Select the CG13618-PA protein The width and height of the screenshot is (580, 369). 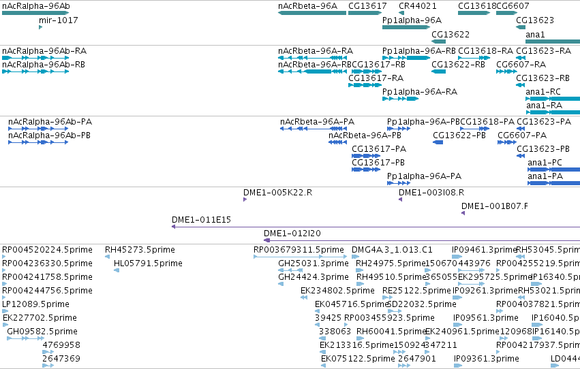click(475, 129)
